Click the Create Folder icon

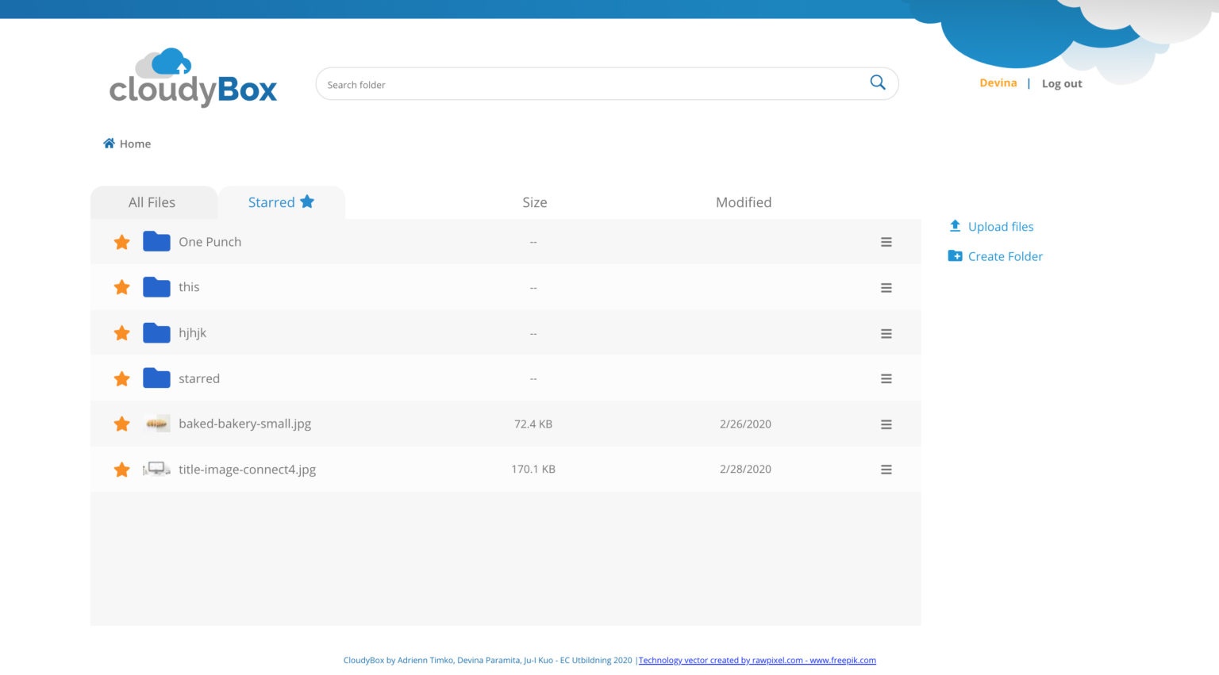point(955,255)
